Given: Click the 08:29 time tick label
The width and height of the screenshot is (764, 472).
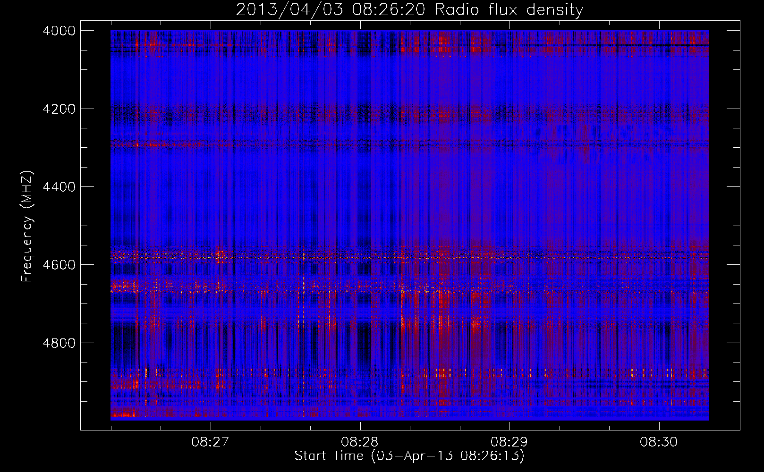Looking at the screenshot, I should point(509,442).
